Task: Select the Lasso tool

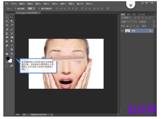Action: pyautogui.click(x=7, y=21)
